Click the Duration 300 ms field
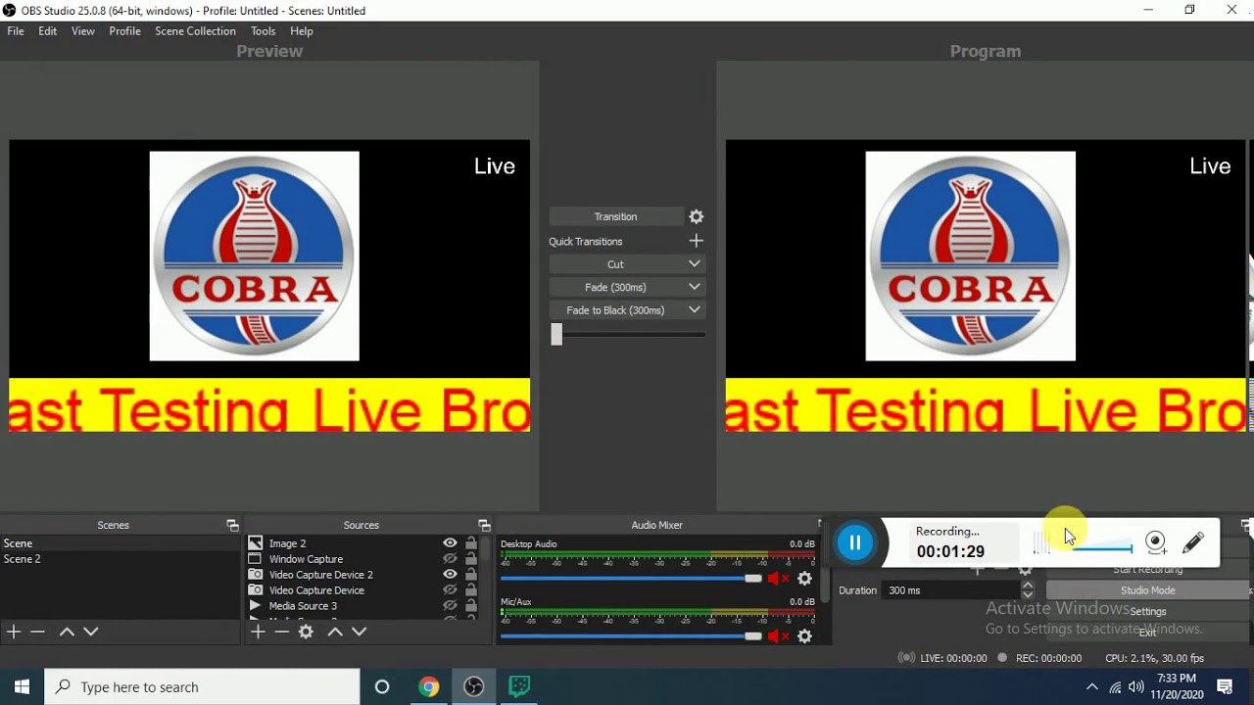This screenshot has width=1254, height=705. (x=951, y=590)
